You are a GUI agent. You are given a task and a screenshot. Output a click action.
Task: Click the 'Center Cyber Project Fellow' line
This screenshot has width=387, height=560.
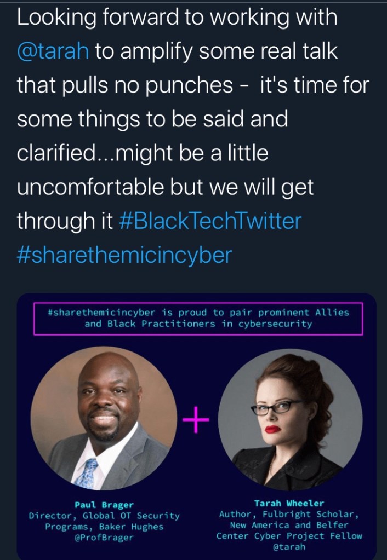[289, 536]
